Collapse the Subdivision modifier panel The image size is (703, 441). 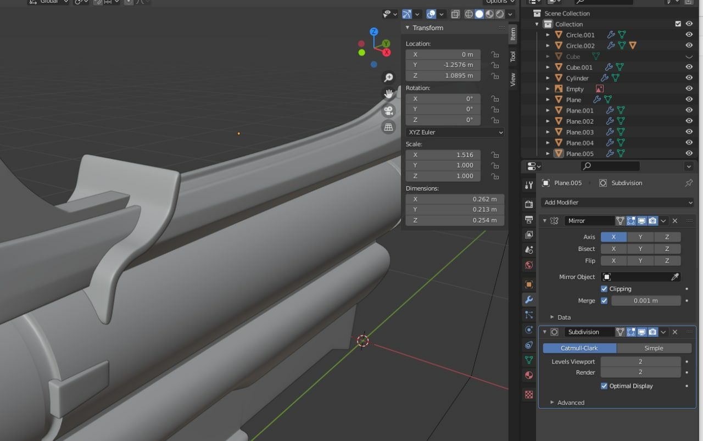545,332
